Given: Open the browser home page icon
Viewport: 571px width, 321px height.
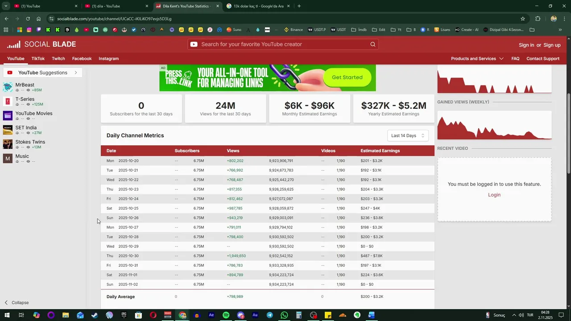Looking at the screenshot, I should [39, 19].
